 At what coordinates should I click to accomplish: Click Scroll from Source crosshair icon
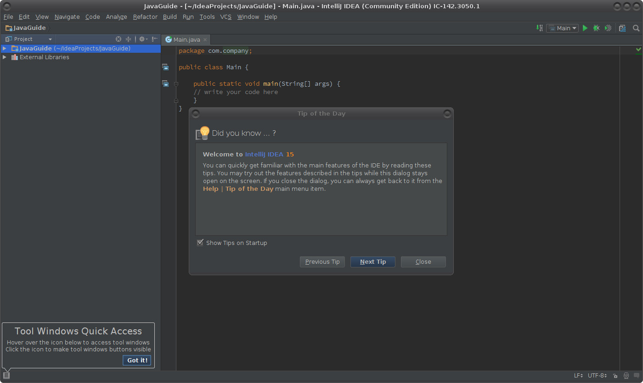click(118, 39)
